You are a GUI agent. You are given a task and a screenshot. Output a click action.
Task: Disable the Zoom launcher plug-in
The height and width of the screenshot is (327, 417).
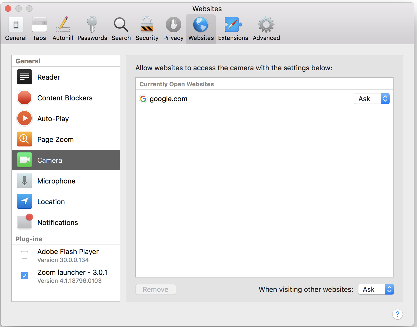point(24,276)
